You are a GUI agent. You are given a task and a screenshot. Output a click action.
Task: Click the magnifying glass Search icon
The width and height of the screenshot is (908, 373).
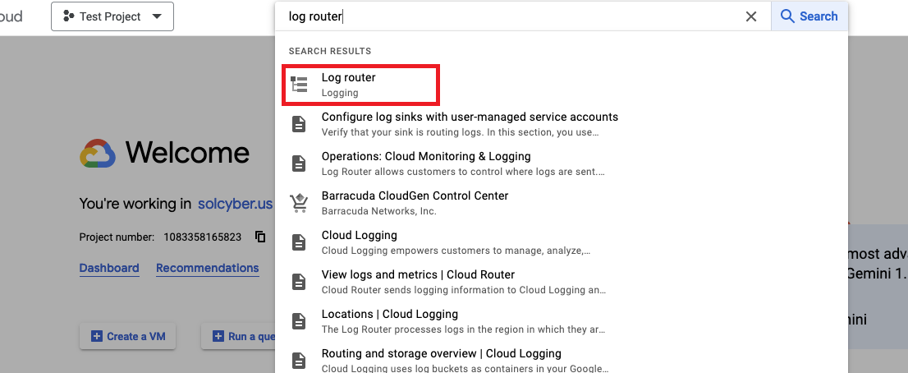(788, 16)
